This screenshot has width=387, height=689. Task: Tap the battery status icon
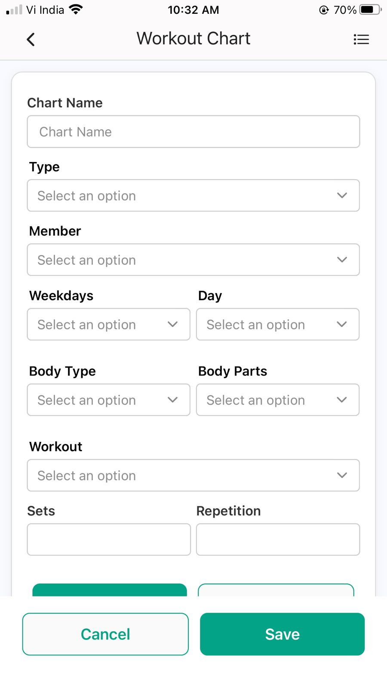370,10
